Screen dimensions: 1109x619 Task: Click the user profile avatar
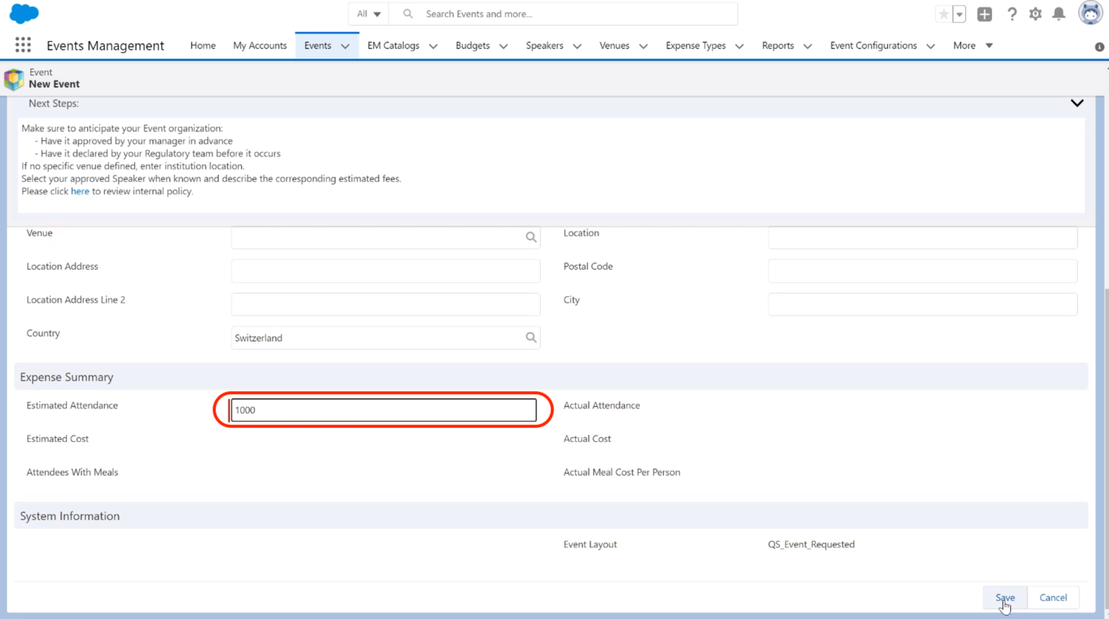click(1090, 13)
